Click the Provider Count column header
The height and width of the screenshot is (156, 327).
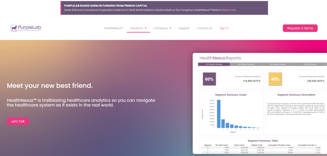(221, 145)
